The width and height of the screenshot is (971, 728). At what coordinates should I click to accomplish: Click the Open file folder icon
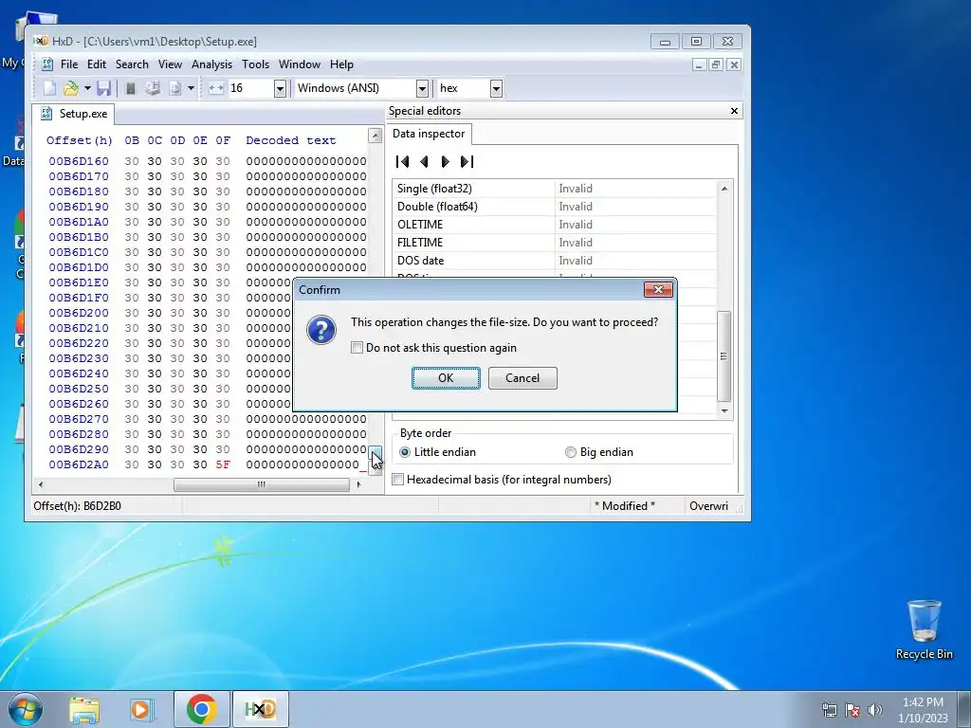70,88
